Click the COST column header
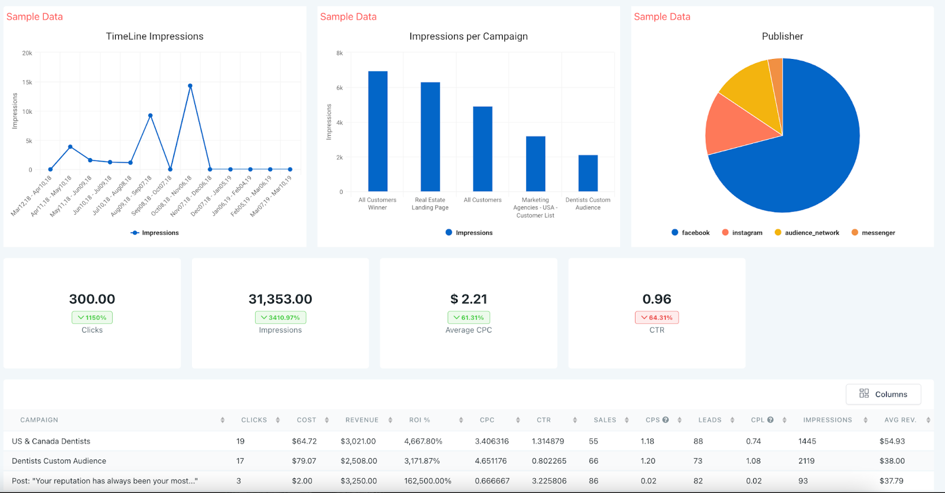Image resolution: width=945 pixels, height=493 pixels. [x=307, y=420]
